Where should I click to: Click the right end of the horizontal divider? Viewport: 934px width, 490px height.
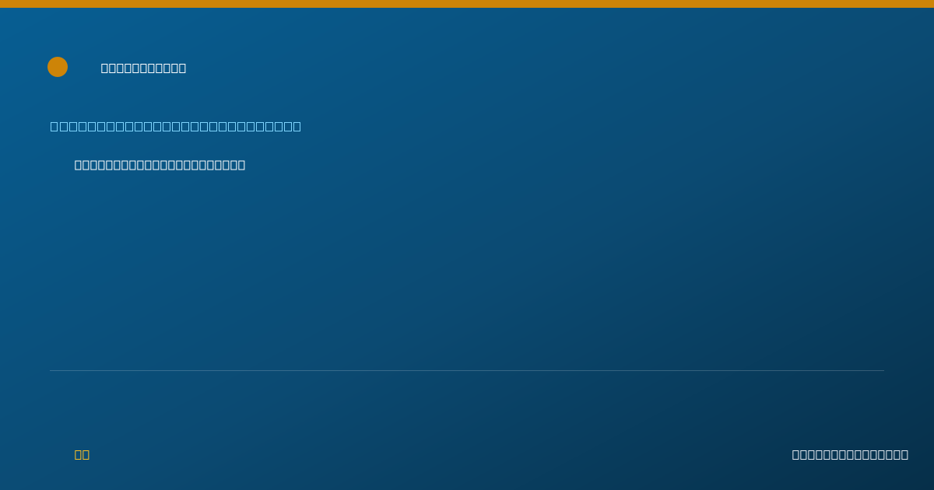point(883,370)
